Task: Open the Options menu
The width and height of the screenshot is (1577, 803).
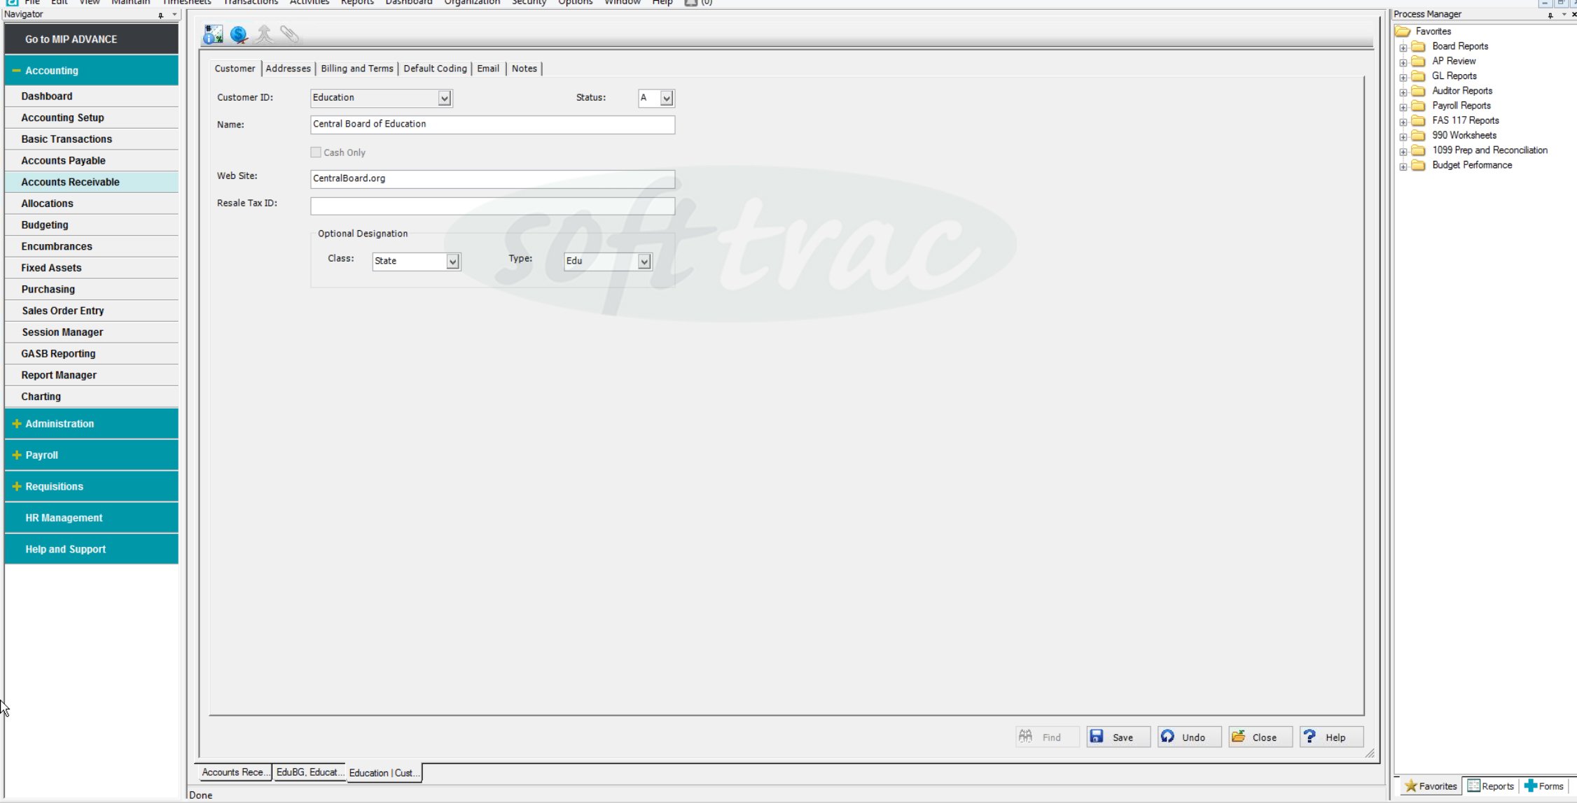Action: [x=576, y=3]
